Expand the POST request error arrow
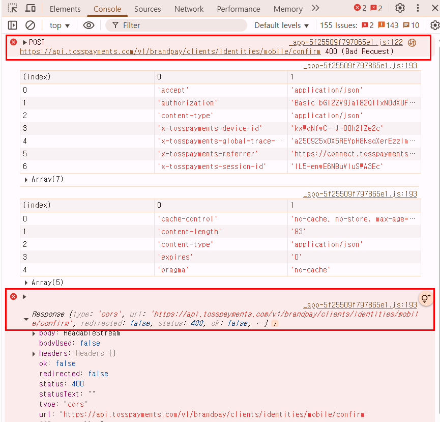440x422 pixels. point(24,42)
